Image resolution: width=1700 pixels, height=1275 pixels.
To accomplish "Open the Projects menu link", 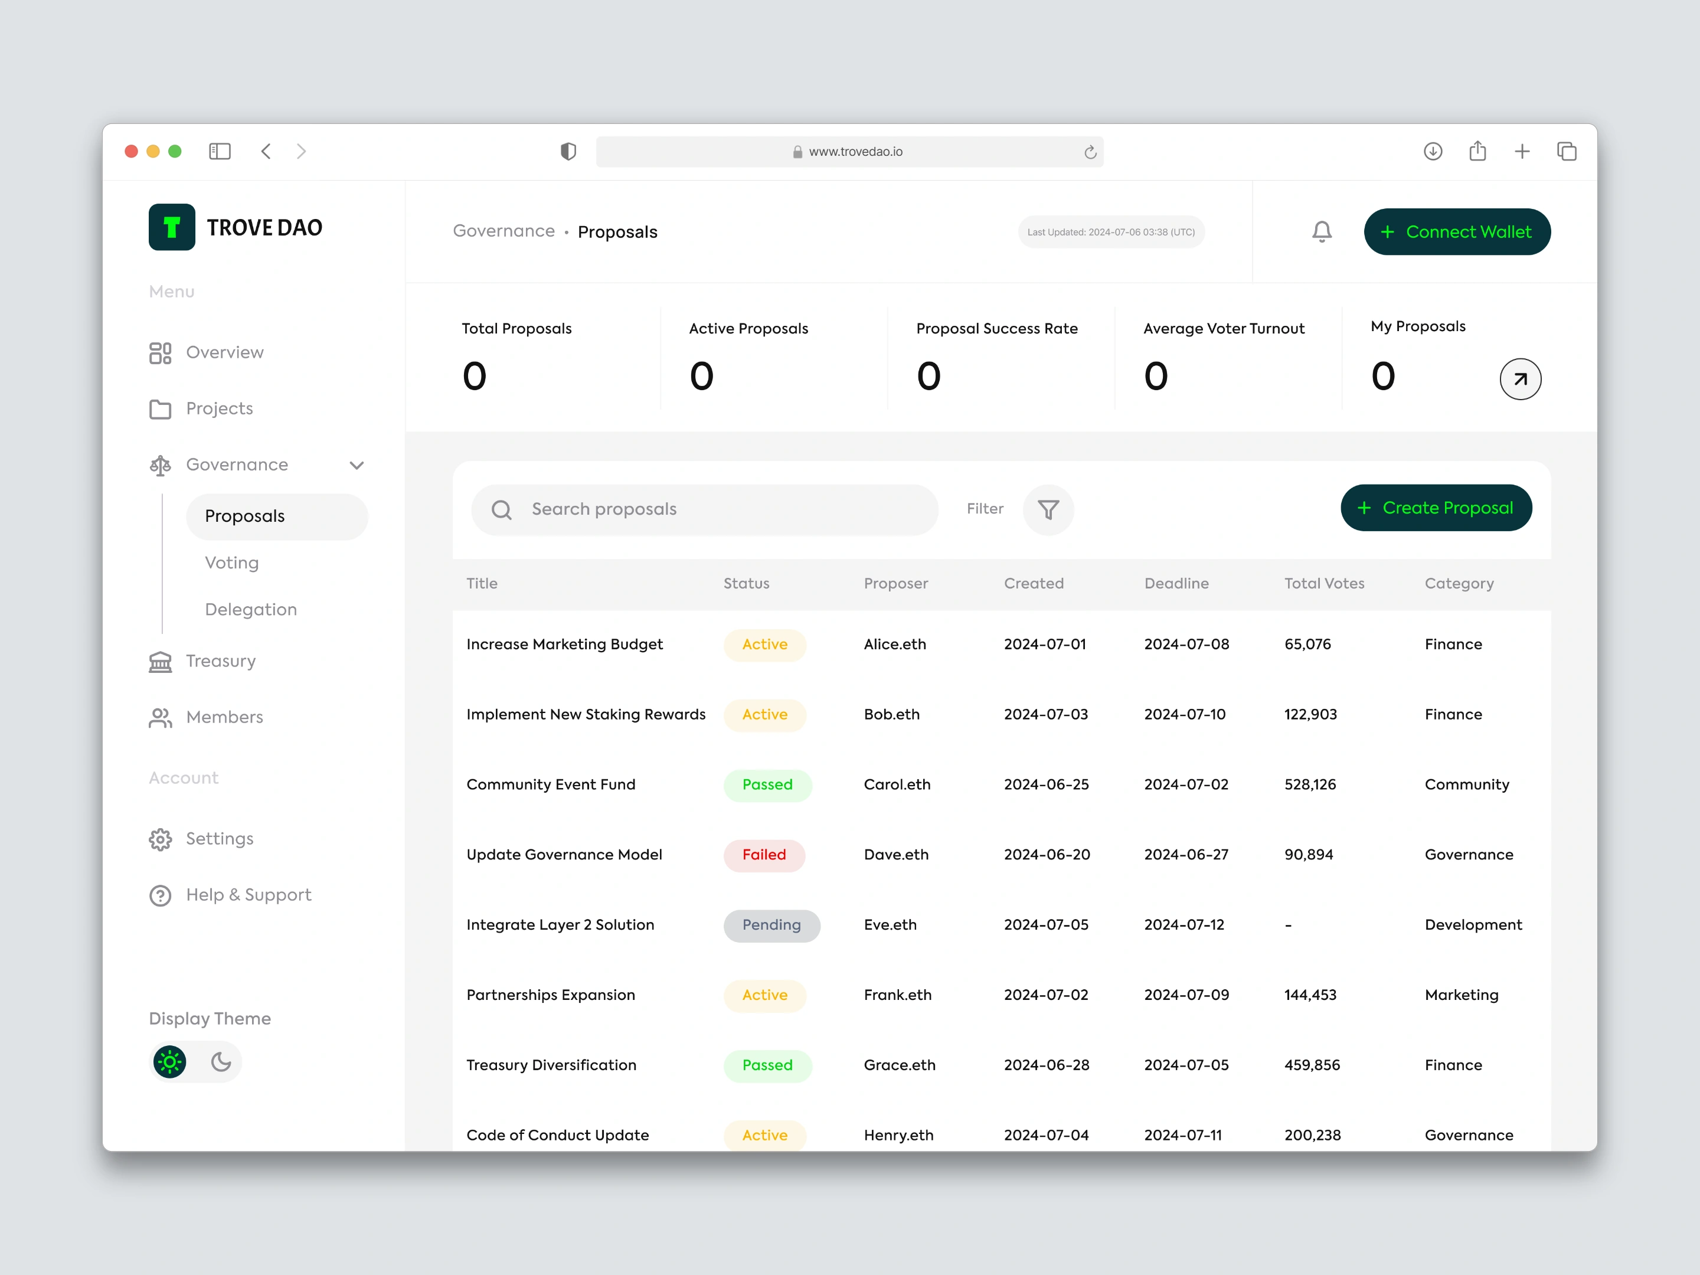I will (219, 409).
